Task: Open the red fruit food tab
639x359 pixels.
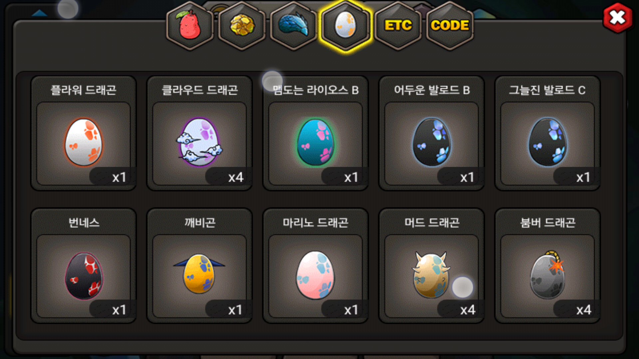Action: click(x=190, y=26)
